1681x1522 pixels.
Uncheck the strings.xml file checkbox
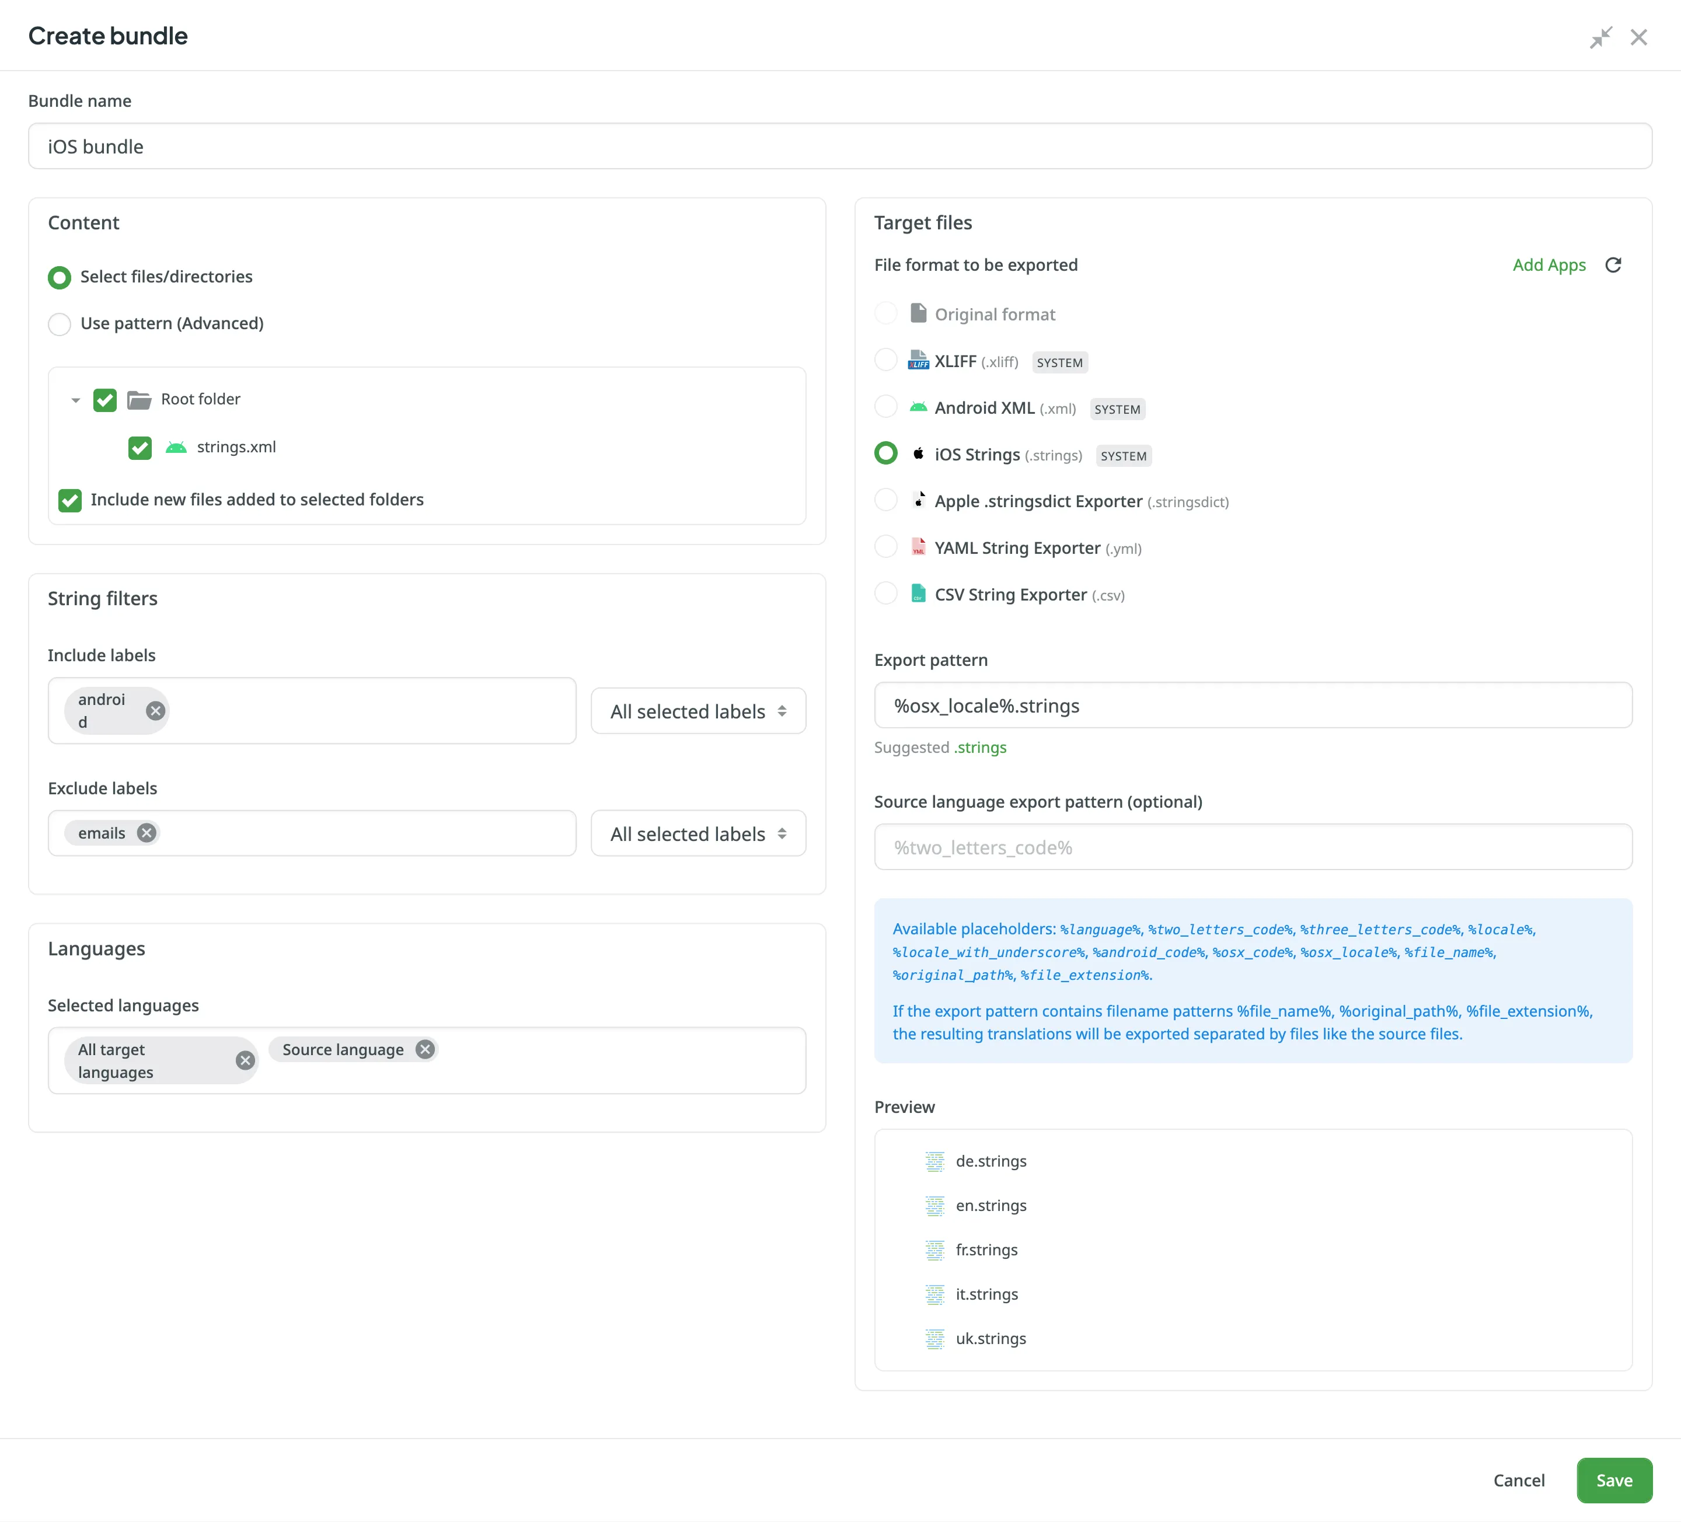(x=140, y=448)
